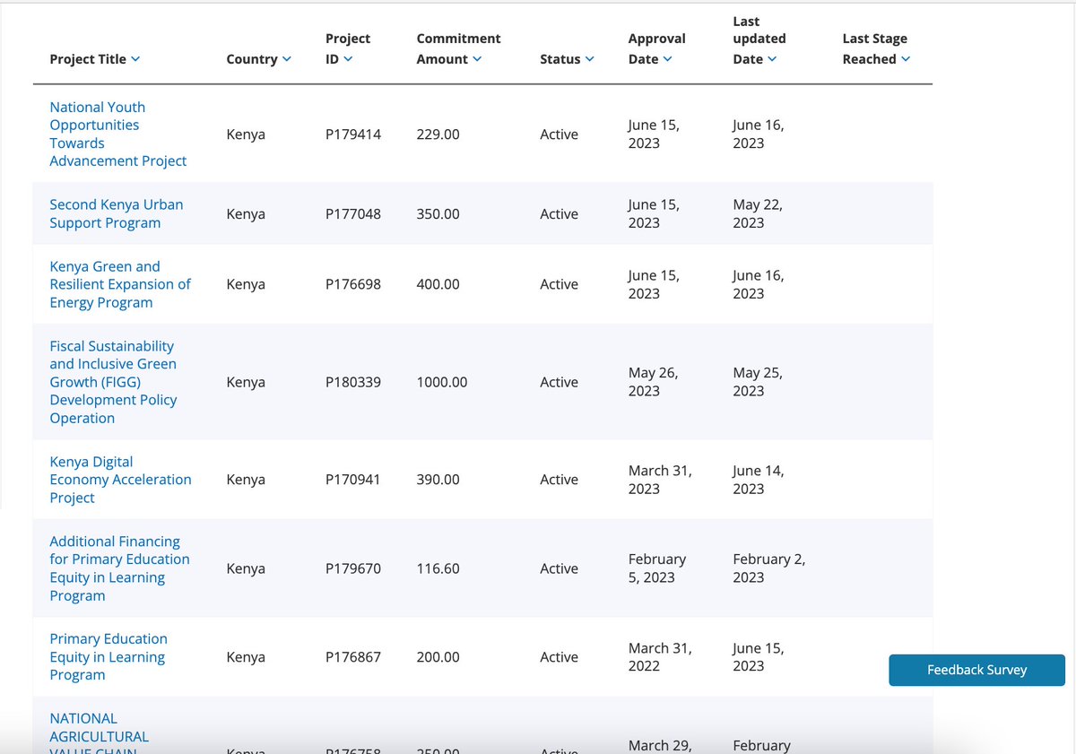Sort by Last updated Date header
1076x754 pixels.
tap(759, 40)
